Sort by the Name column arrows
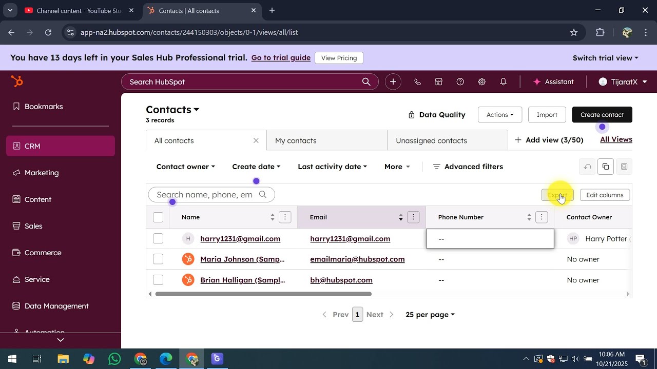657x369 pixels. (x=273, y=217)
